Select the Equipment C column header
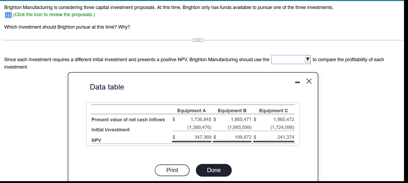408x183 pixels. (x=274, y=111)
